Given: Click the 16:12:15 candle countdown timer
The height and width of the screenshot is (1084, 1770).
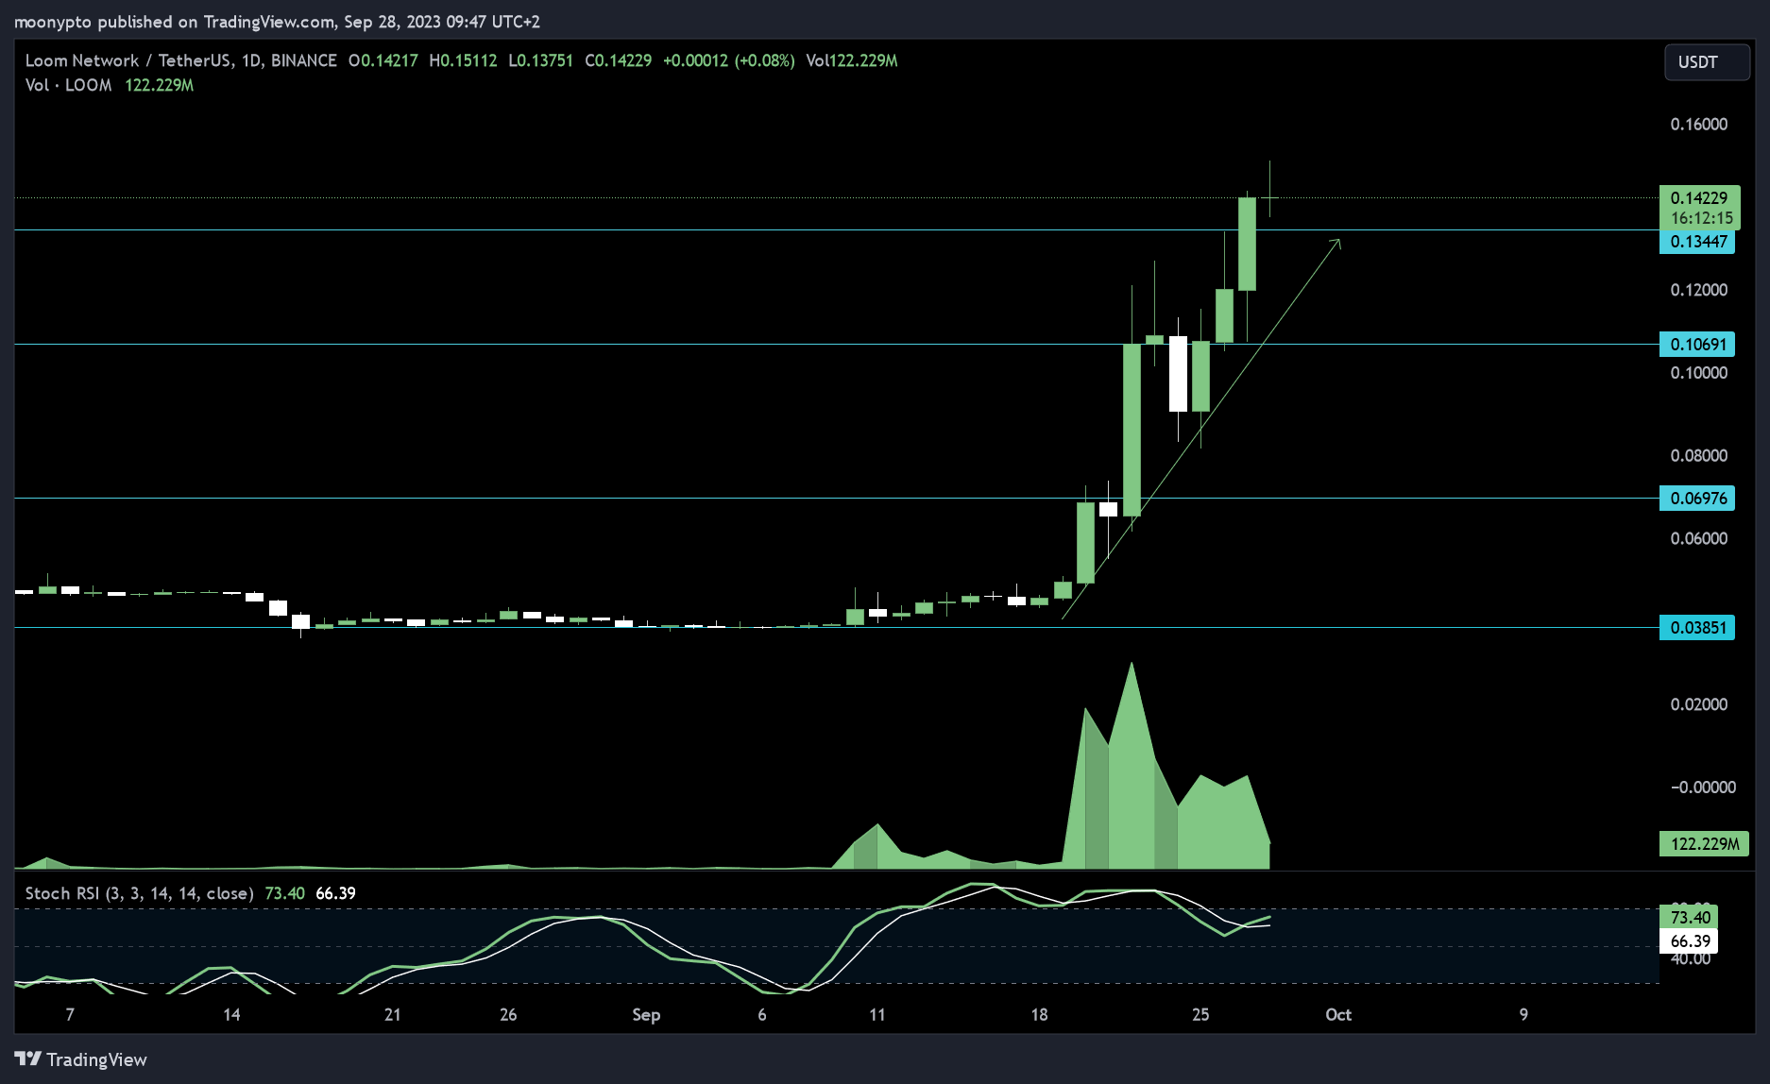Looking at the screenshot, I should click(x=1701, y=218).
